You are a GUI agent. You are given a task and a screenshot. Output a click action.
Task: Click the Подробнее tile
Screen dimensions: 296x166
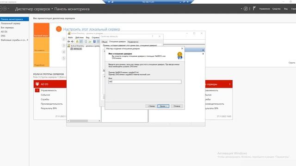pos(41,59)
